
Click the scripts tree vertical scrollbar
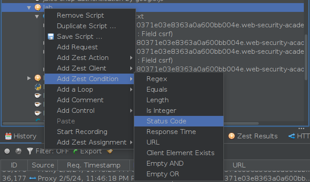tap(307, 44)
